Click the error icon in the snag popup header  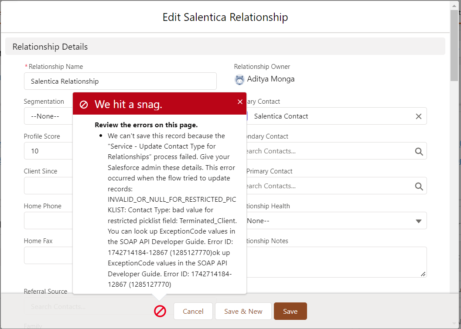84,104
